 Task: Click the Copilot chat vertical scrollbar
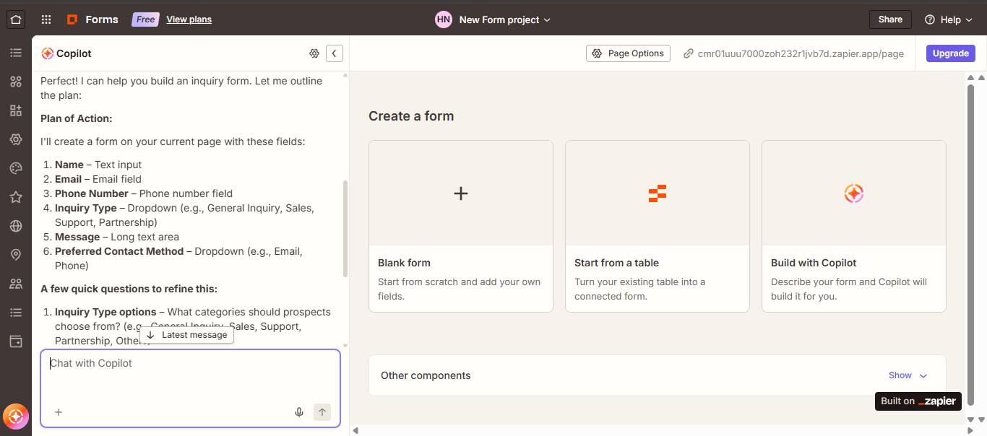click(345, 228)
